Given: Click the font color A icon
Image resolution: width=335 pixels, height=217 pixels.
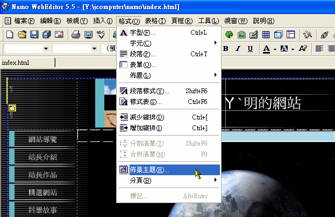Looking at the screenshot, I should point(266,49).
